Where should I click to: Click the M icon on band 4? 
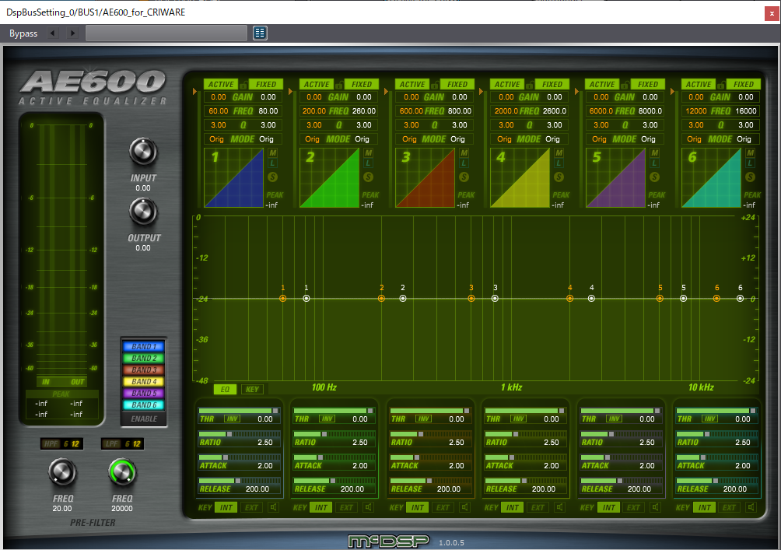click(559, 153)
